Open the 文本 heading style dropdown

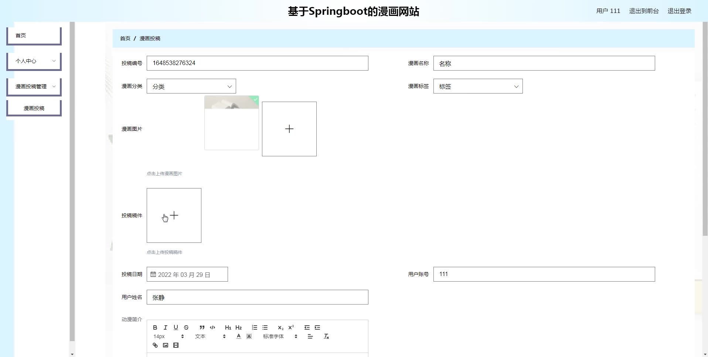(x=210, y=336)
